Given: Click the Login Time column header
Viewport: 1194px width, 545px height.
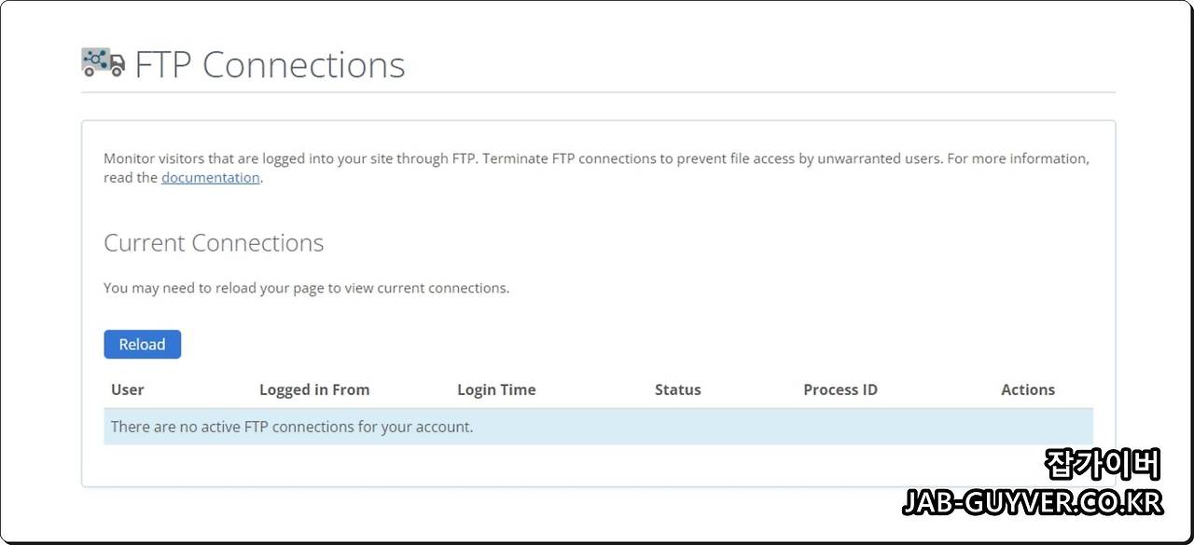Looking at the screenshot, I should tap(496, 389).
